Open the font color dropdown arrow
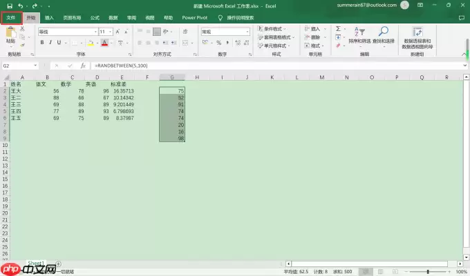 (111, 43)
